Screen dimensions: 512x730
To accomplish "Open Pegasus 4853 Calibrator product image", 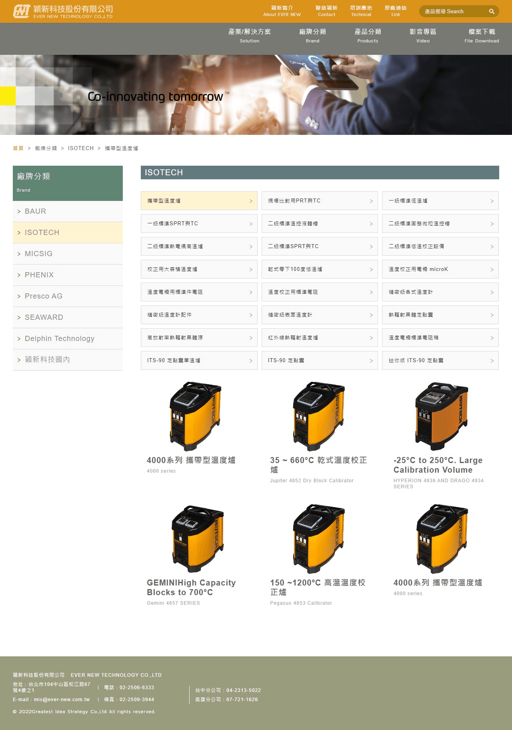I will coord(319,539).
